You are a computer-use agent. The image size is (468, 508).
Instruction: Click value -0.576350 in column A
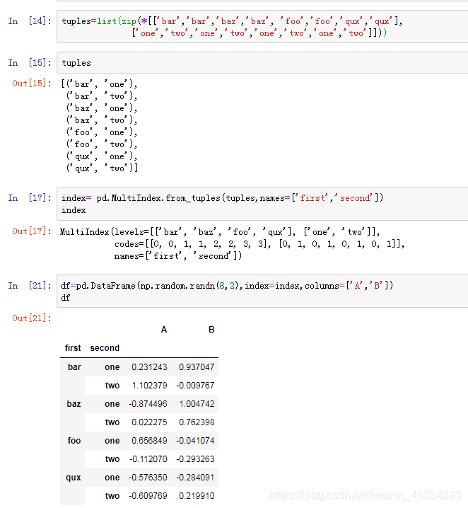(148, 478)
